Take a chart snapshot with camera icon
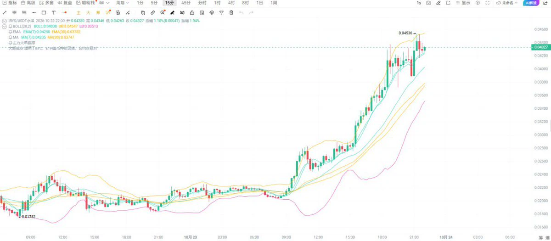551x241 pixels. [x=428, y=3]
